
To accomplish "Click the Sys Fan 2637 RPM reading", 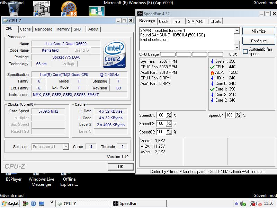I will [x=159, y=61].
